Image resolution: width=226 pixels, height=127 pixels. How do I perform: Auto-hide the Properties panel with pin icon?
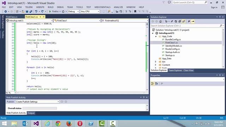pos(220,75)
